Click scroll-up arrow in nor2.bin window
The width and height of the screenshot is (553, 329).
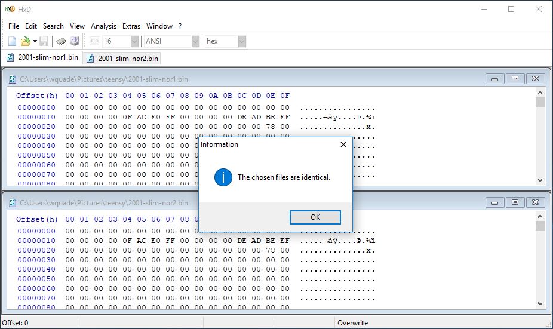pos(540,216)
